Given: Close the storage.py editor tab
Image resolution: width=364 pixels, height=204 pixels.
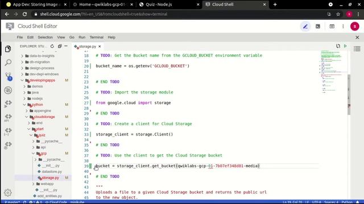Looking at the screenshot, I should [100, 46].
